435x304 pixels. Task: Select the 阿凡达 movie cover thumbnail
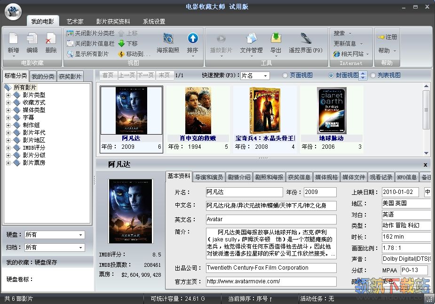(x=131, y=111)
